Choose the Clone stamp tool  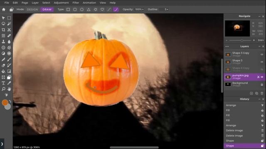pos(3,41)
